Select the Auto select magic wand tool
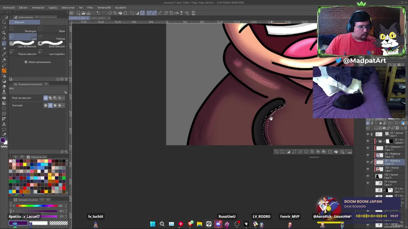The height and width of the screenshot is (229, 408). pyautogui.click(x=4, y=49)
